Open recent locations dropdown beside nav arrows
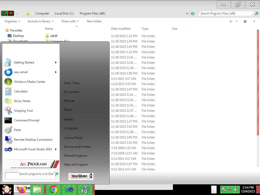This screenshot has width=260, height=195. [x=17, y=14]
